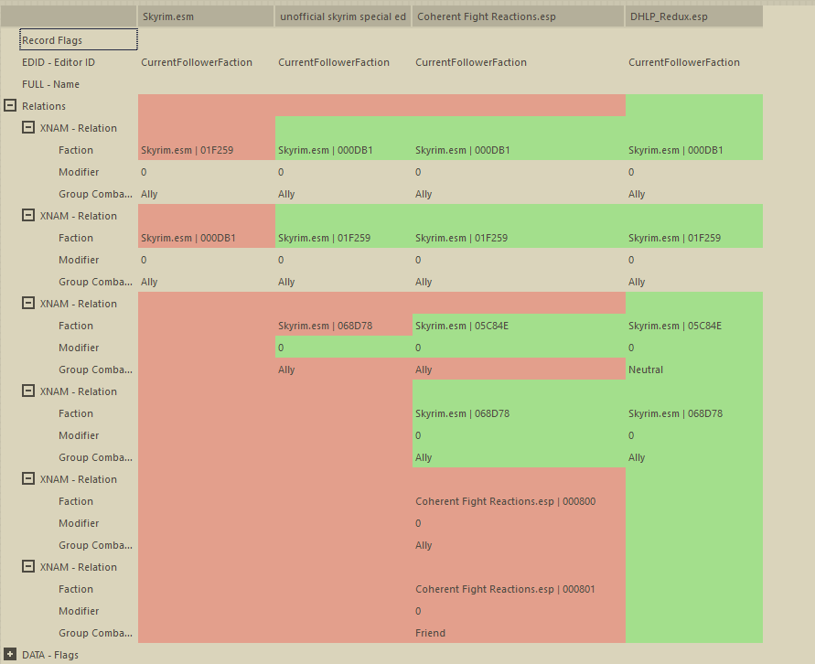Collapse the last XNAM - Relation entry
The height and width of the screenshot is (664, 815).
tap(28, 567)
